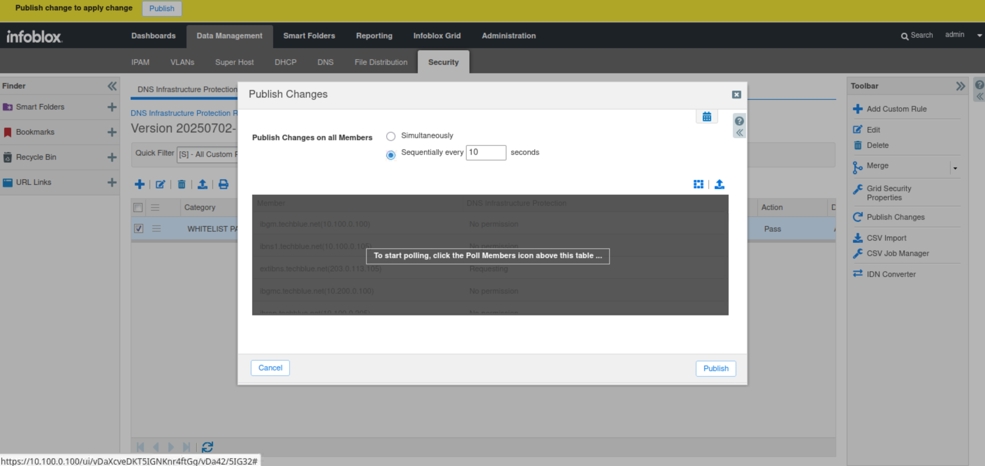This screenshot has width=985, height=466.
Task: Click the export upload icon in grid toolbar
Action: (202, 185)
